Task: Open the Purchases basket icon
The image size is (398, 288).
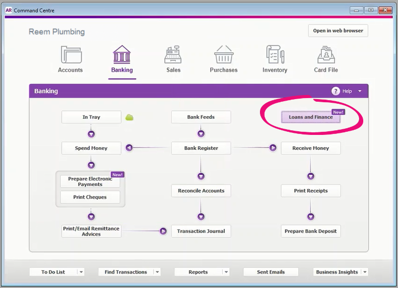Action: [224, 55]
